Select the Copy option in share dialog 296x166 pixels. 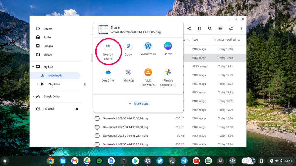pyautogui.click(x=128, y=49)
